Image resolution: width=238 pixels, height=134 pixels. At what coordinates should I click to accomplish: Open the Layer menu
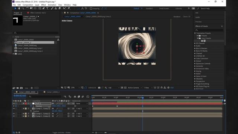pyautogui.click(x=37, y=5)
